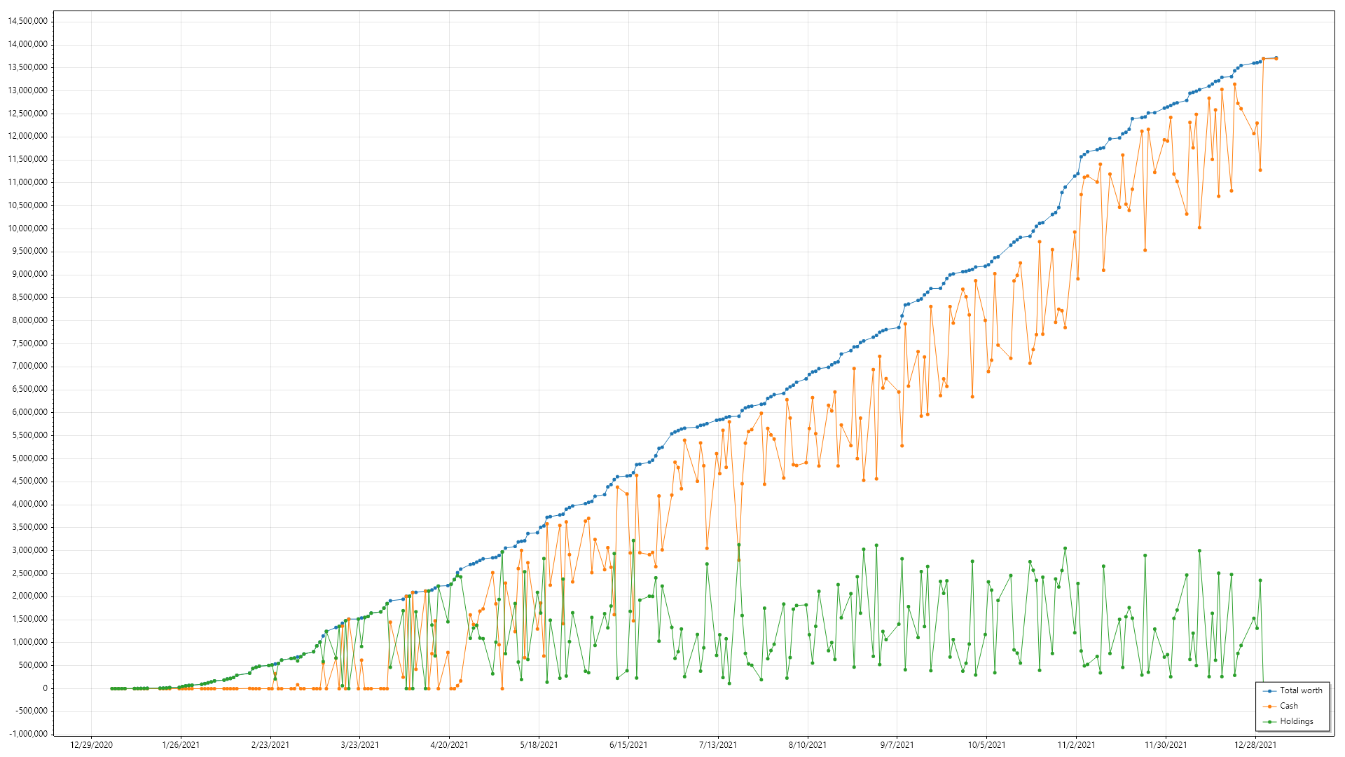The width and height of the screenshot is (1345, 757).
Task: Click the 8/10/2021 date label
Action: (808, 745)
